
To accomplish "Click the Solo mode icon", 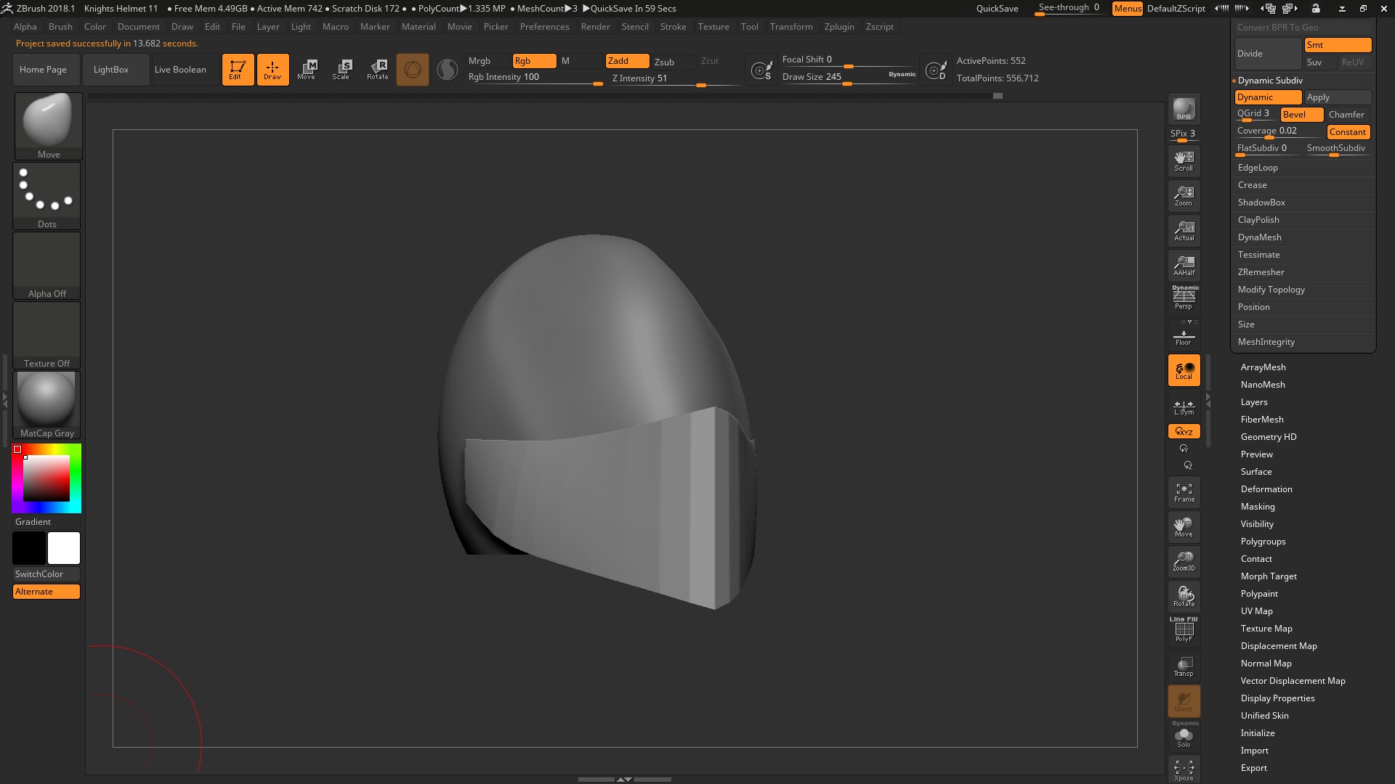I will tap(1184, 736).
